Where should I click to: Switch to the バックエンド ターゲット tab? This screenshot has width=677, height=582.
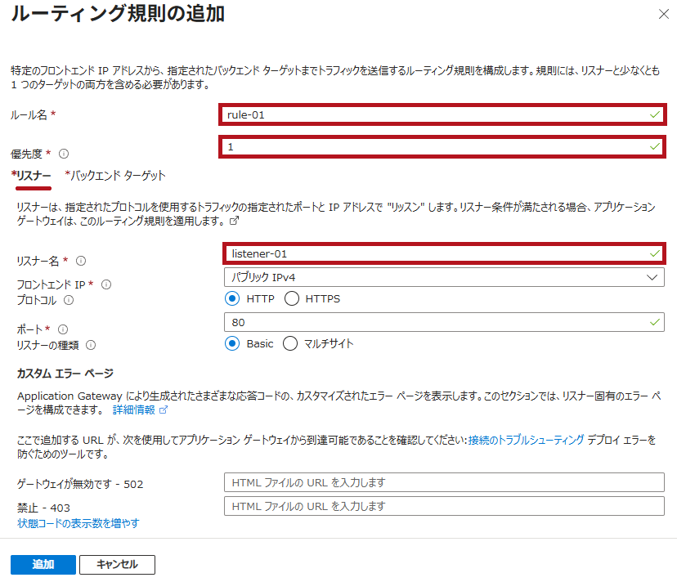(x=118, y=176)
